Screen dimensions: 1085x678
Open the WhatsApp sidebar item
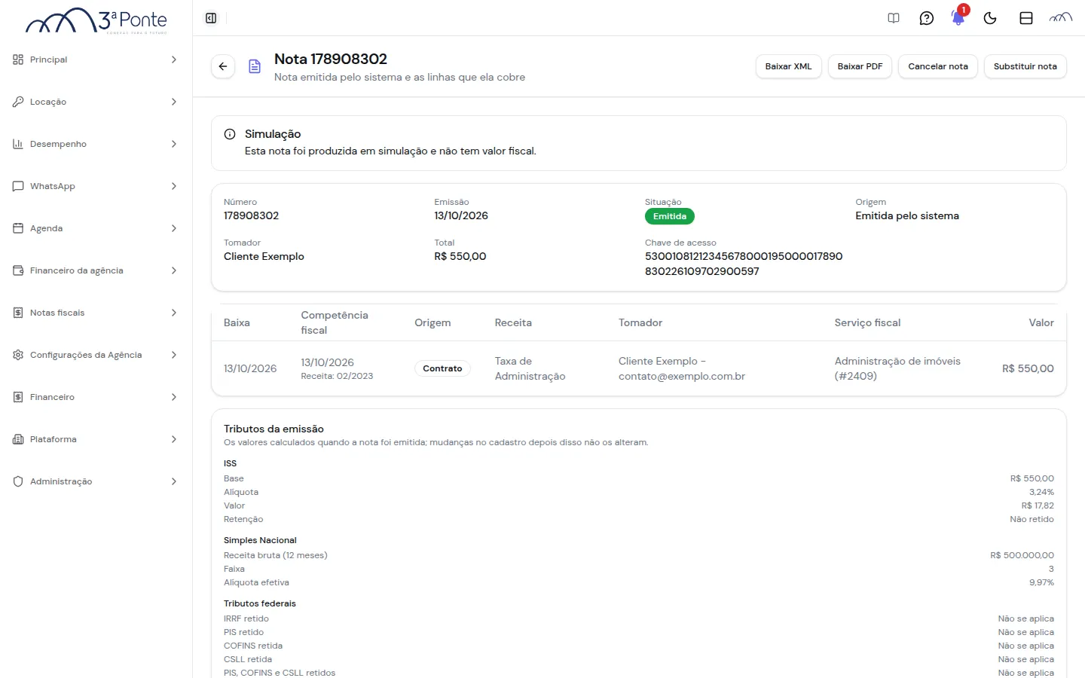[x=96, y=186]
